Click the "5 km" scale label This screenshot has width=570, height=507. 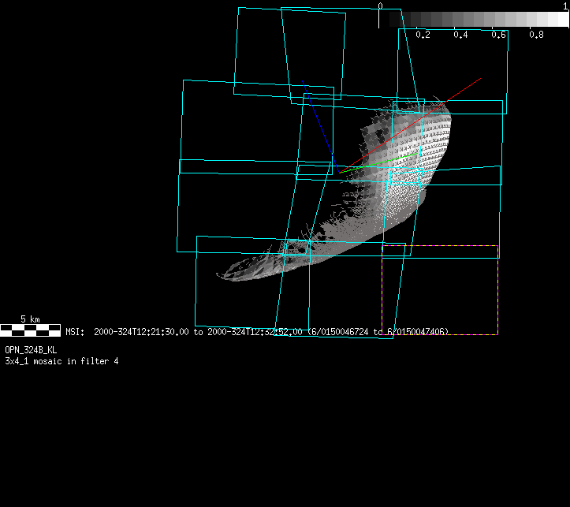[30, 319]
